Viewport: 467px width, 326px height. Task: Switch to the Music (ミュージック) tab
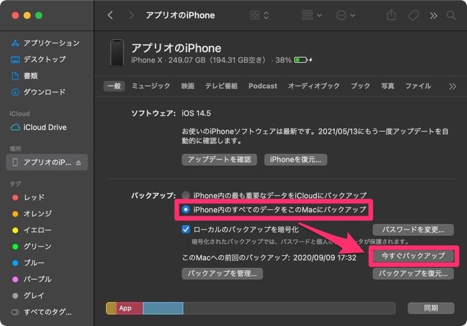151,86
